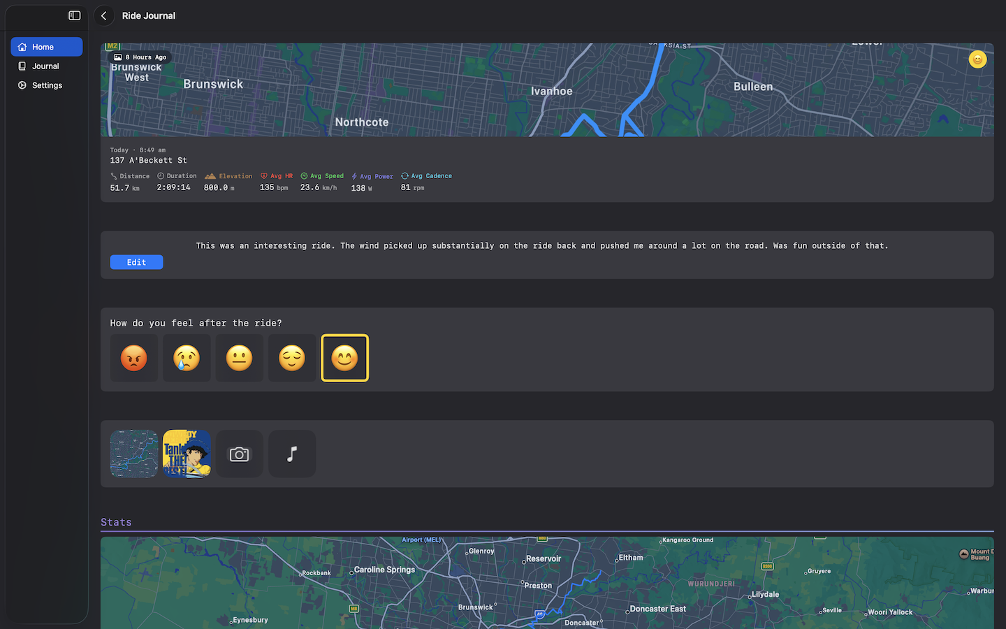The height and width of the screenshot is (629, 1006).
Task: Open the album artwork thumbnail
Action: click(x=187, y=454)
